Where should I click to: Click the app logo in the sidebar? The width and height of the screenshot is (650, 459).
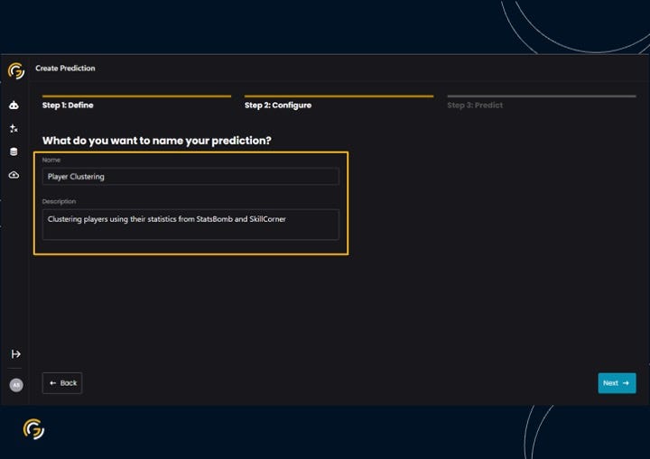tap(15, 71)
